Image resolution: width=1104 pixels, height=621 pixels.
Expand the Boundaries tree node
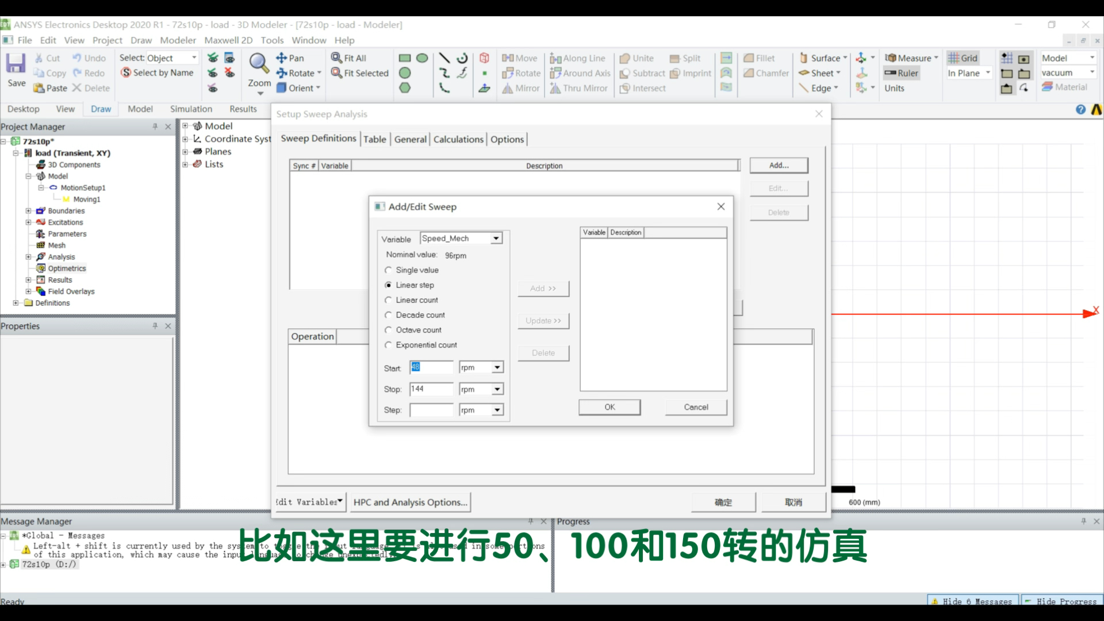click(29, 210)
